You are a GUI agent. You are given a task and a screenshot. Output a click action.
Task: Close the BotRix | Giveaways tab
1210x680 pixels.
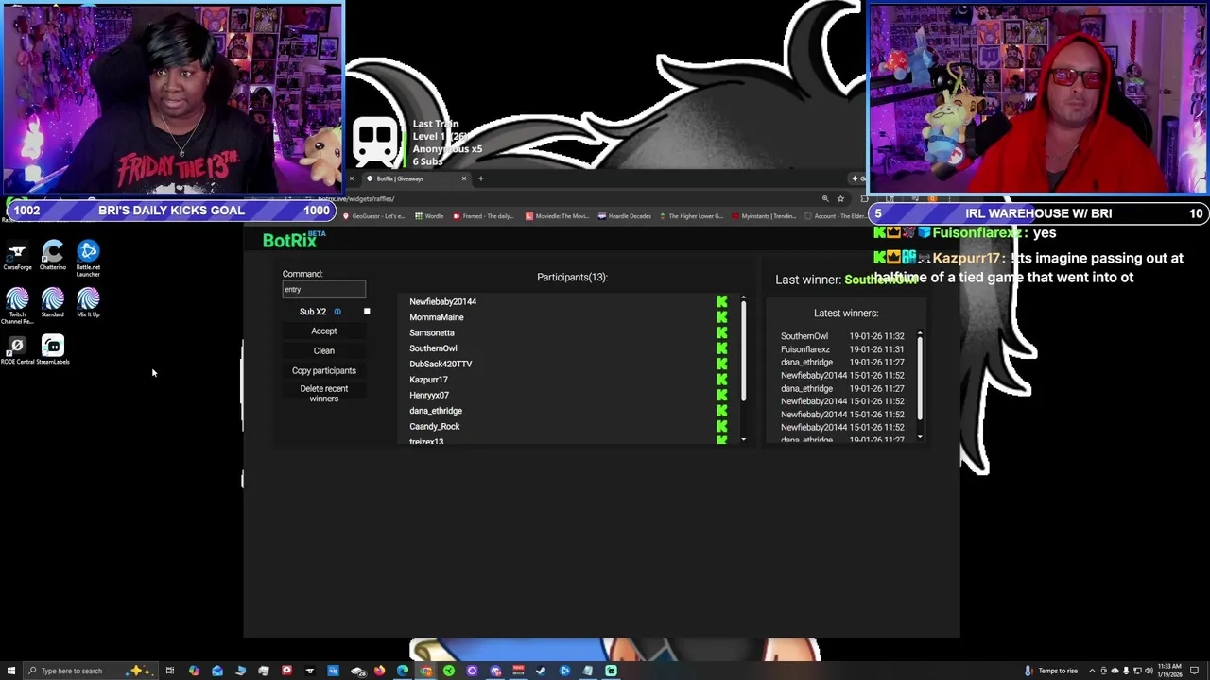463,178
